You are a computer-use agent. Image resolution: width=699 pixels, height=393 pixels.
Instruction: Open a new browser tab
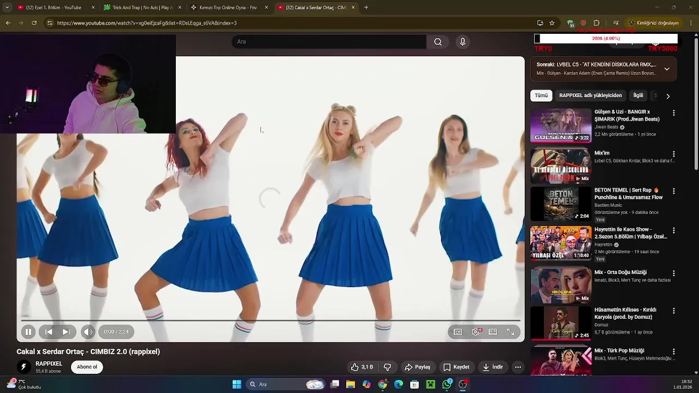[366, 8]
